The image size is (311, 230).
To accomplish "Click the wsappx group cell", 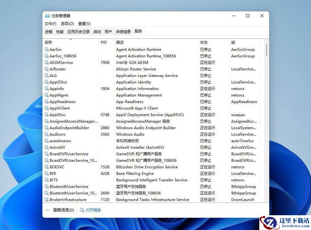I will [x=238, y=115].
